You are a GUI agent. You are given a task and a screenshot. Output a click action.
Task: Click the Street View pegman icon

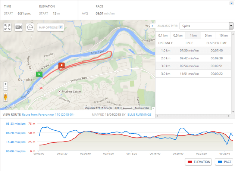click(x=5, y=97)
